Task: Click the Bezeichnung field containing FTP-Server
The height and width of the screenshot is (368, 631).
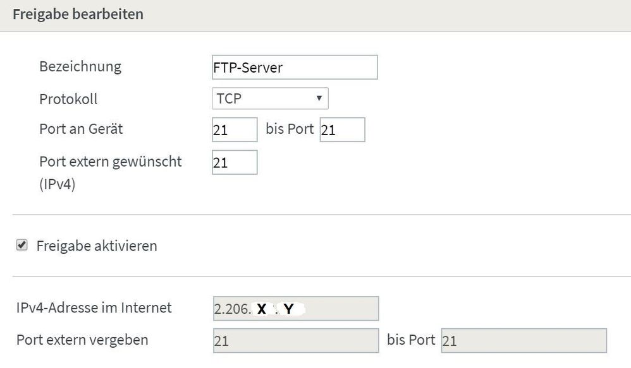Action: click(295, 67)
